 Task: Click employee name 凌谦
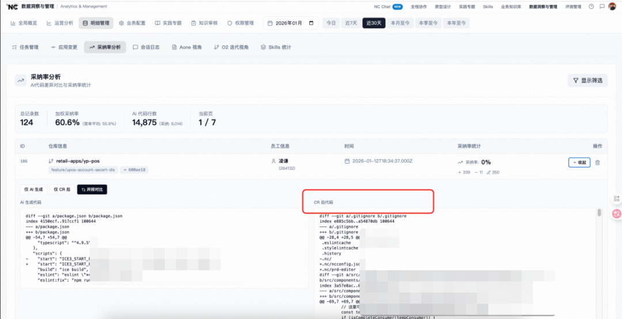click(283, 161)
